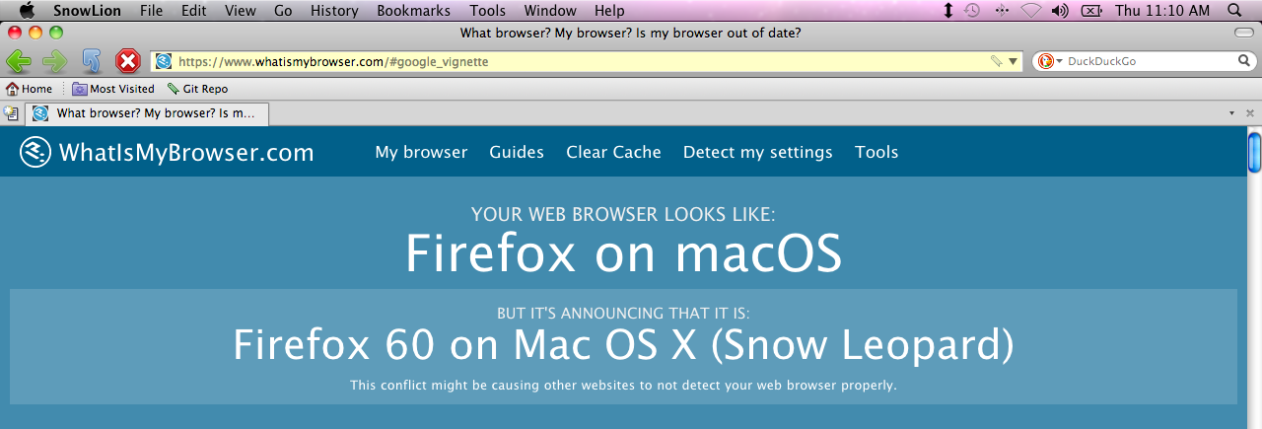Click the search bar magnifier icon

1244,61
